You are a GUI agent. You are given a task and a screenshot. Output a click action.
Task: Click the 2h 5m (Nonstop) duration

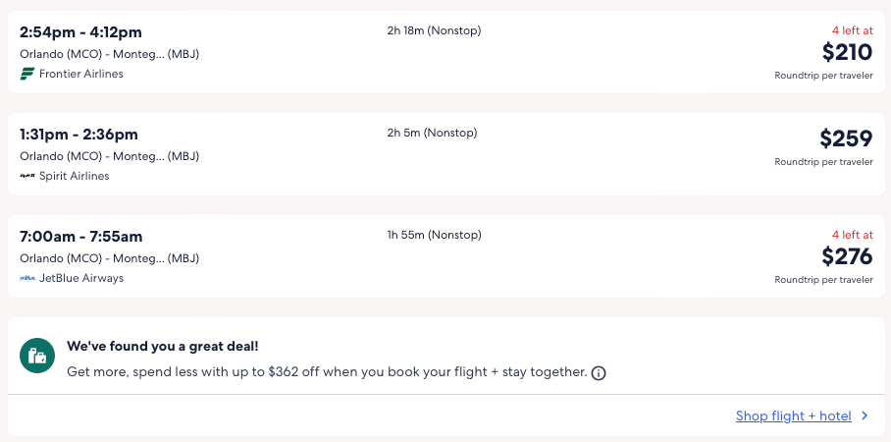[x=431, y=133]
